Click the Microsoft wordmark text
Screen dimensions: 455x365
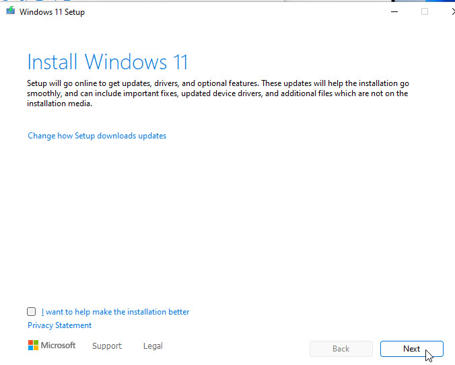point(59,346)
